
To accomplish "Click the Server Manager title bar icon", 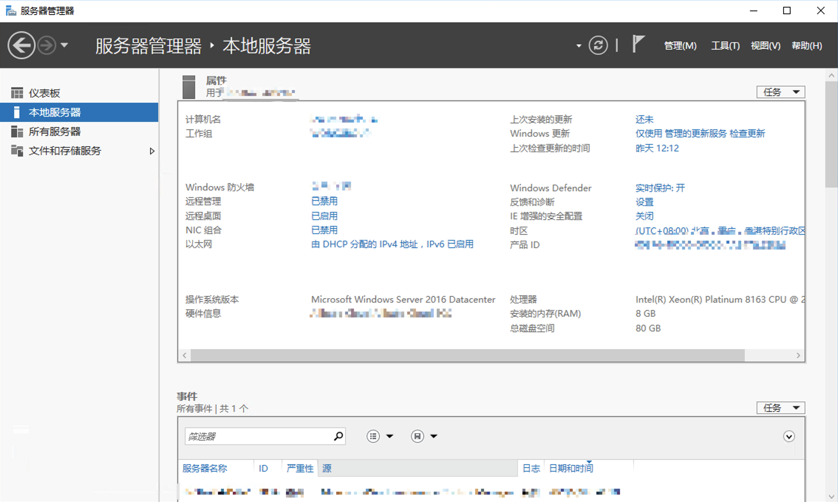I will 11,11.
